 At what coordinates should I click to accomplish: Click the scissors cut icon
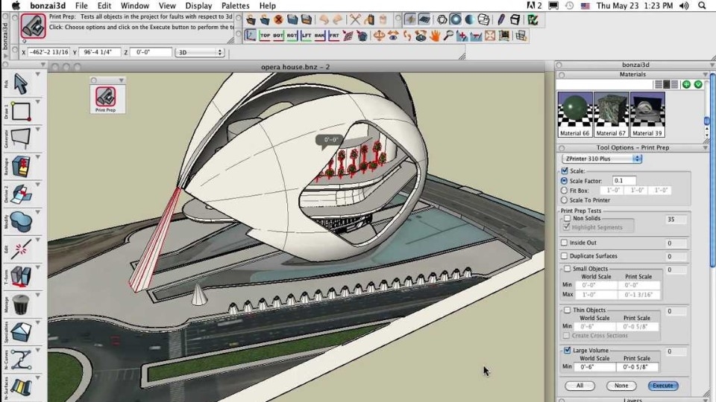click(355, 19)
